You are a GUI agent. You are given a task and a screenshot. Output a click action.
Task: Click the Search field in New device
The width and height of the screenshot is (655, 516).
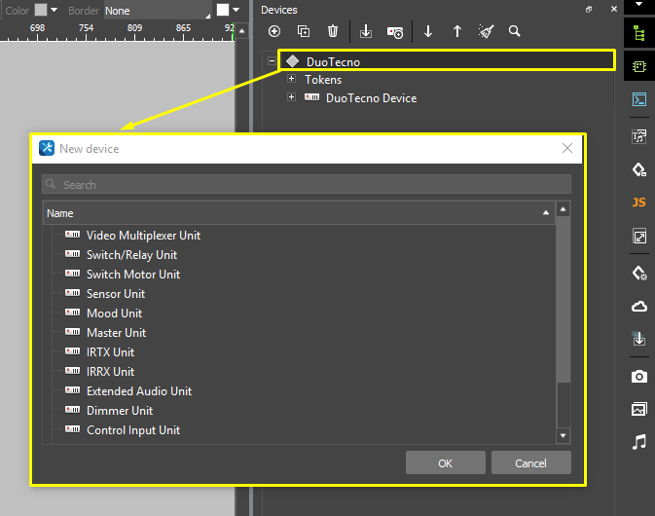[306, 184]
